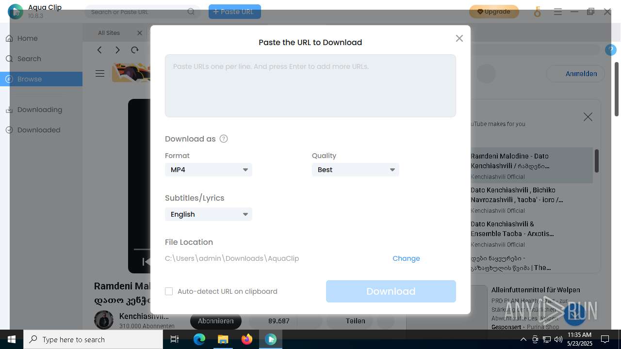The height and width of the screenshot is (349, 621).
Task: Open the Download as help icon
Action: pos(224,139)
